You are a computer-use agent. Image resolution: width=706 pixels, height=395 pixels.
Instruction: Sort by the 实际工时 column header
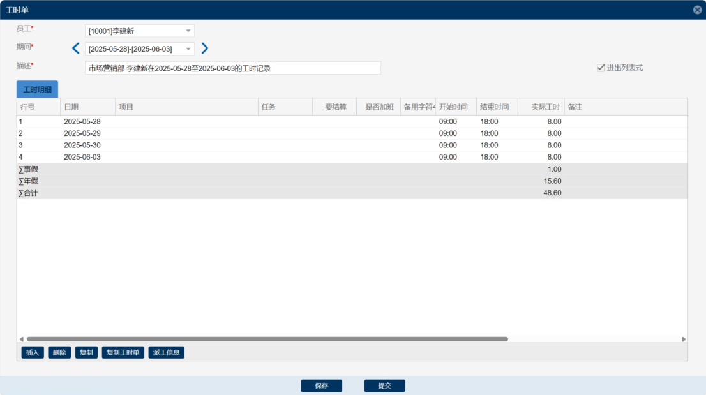pos(540,107)
